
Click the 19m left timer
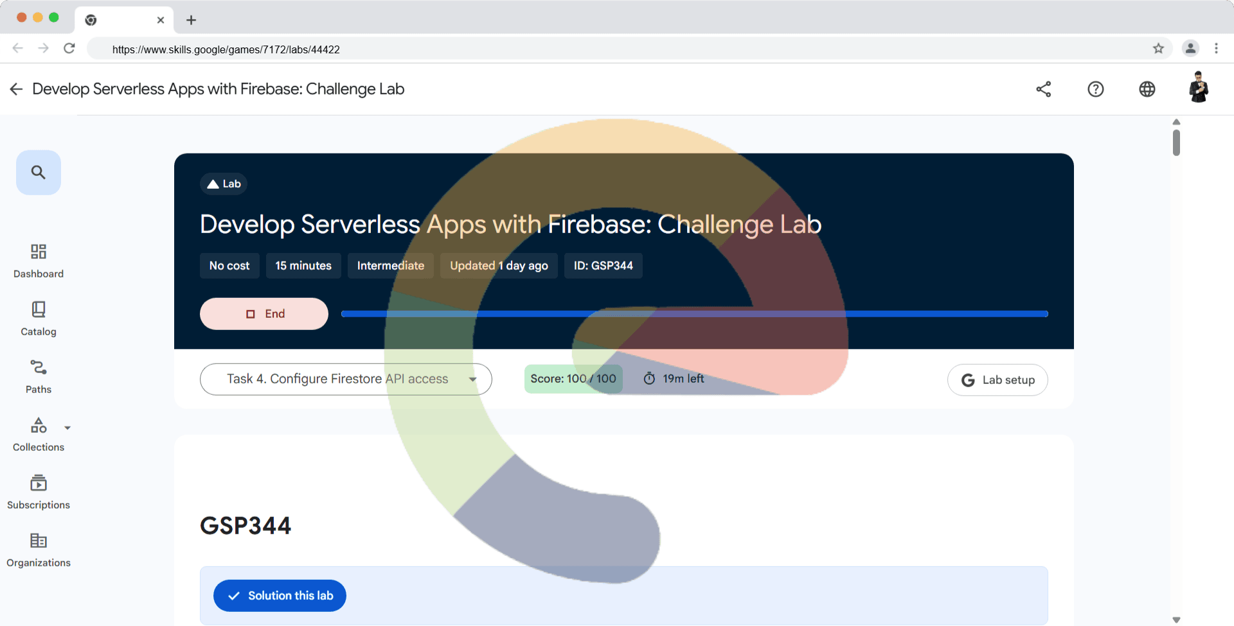[x=674, y=379]
